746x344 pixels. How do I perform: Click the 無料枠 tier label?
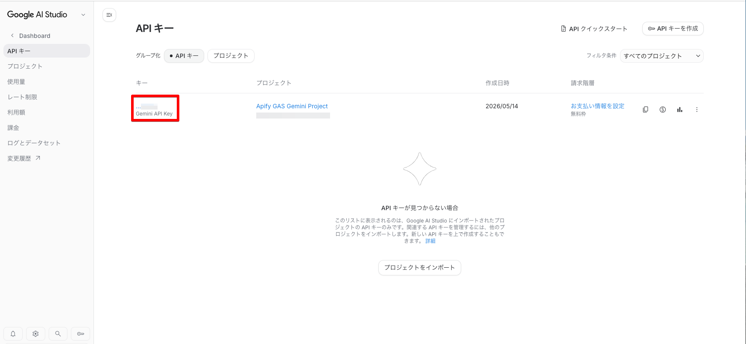point(578,114)
